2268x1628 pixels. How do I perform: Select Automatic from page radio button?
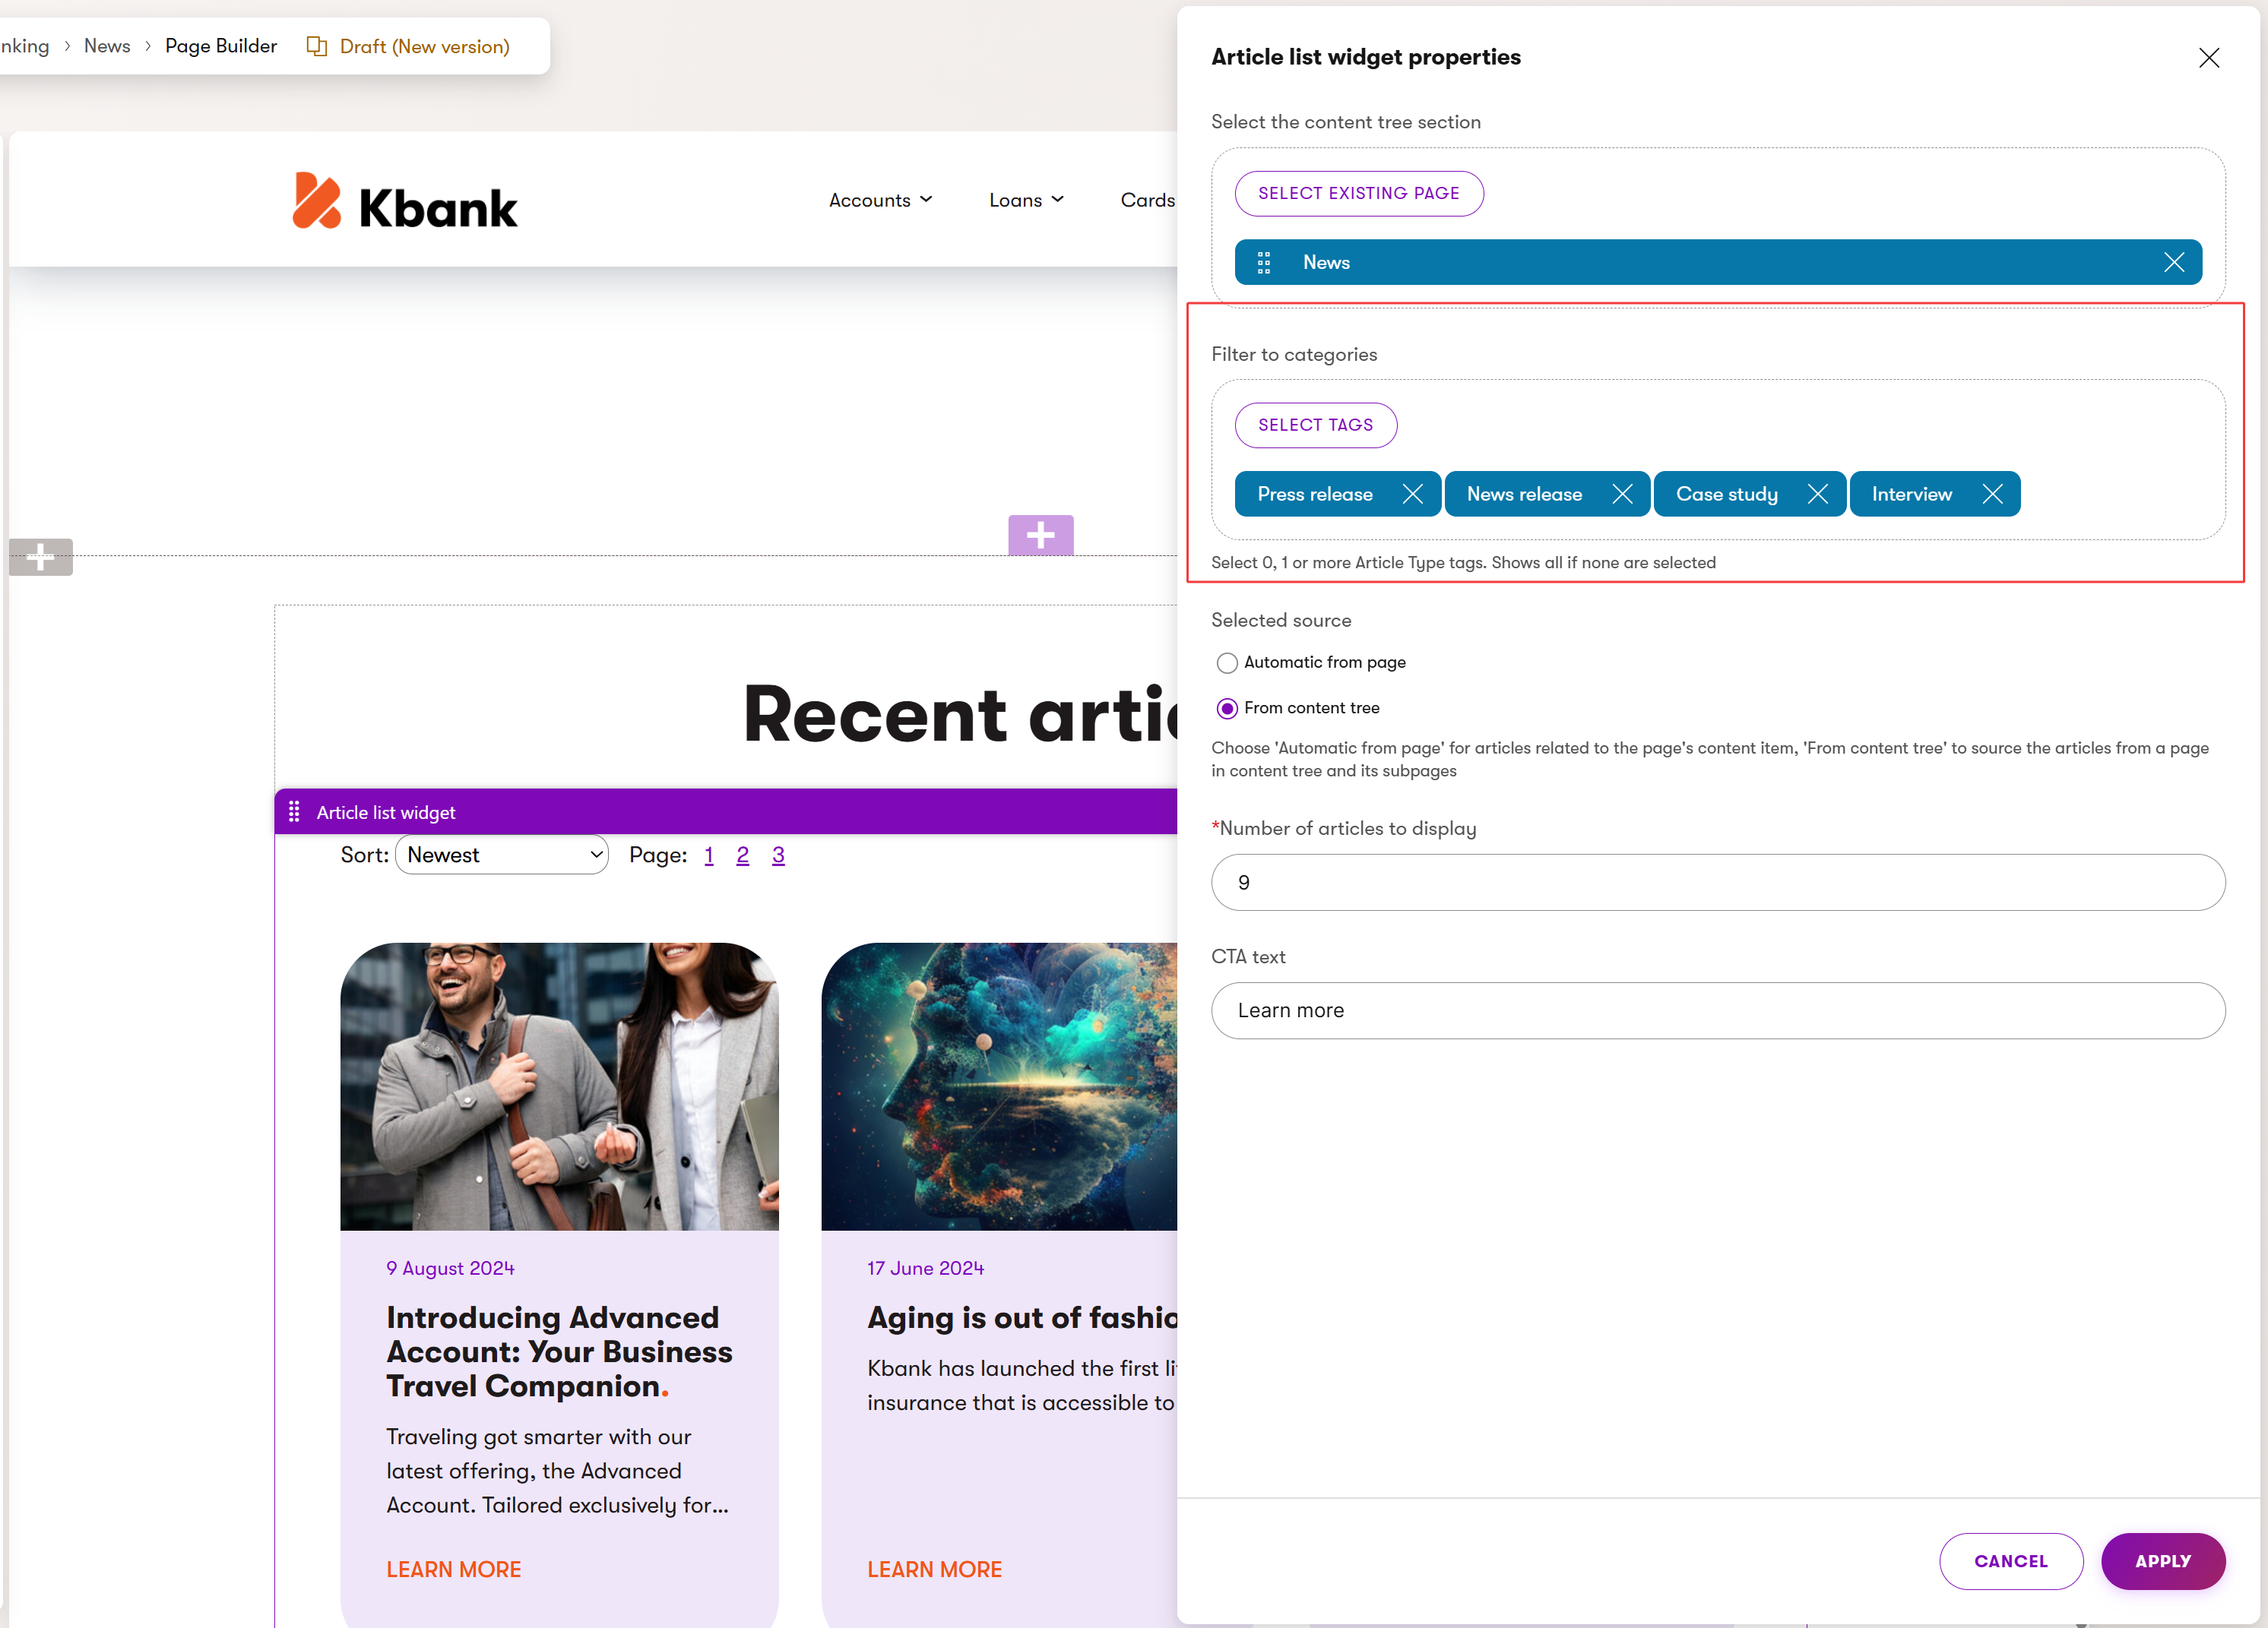point(1227,662)
